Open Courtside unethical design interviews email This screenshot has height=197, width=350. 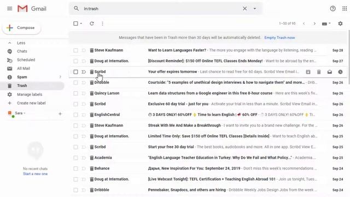pyautogui.click(x=226, y=83)
